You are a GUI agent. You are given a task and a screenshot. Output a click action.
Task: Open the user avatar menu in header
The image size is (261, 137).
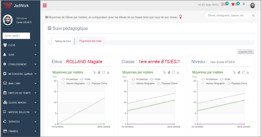coord(254,5)
